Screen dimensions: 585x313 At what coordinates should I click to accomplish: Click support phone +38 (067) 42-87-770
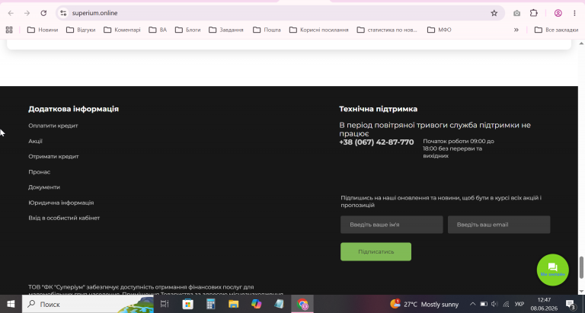[x=376, y=142]
